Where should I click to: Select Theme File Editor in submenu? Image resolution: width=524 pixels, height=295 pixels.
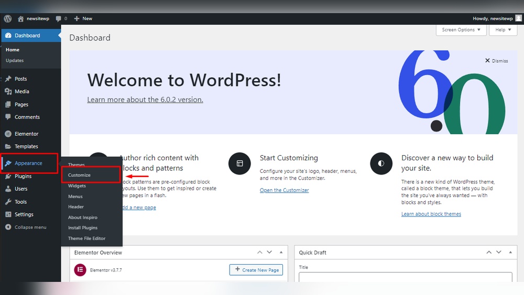(x=86, y=238)
